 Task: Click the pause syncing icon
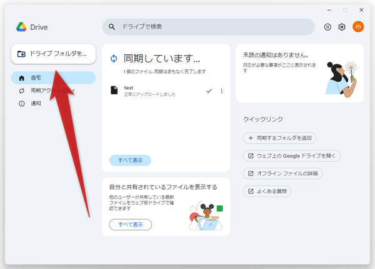coord(327,27)
